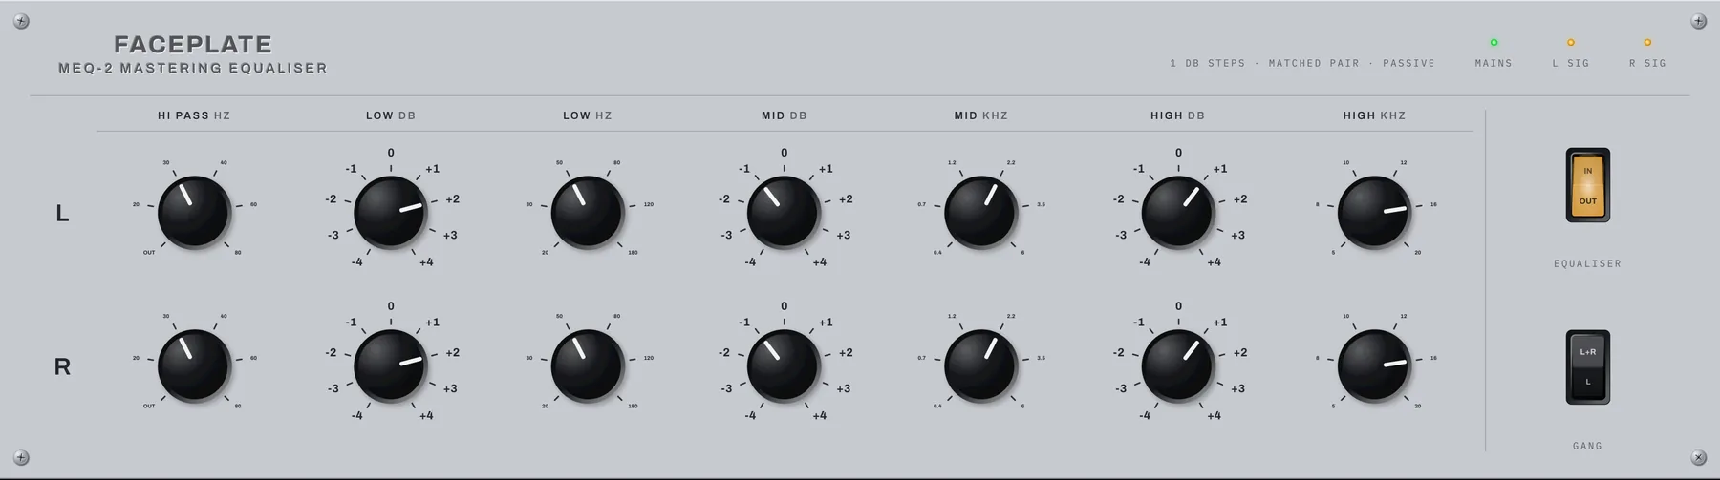
Task: Click the -2 mark on right MID DB knob
Action: (x=724, y=352)
